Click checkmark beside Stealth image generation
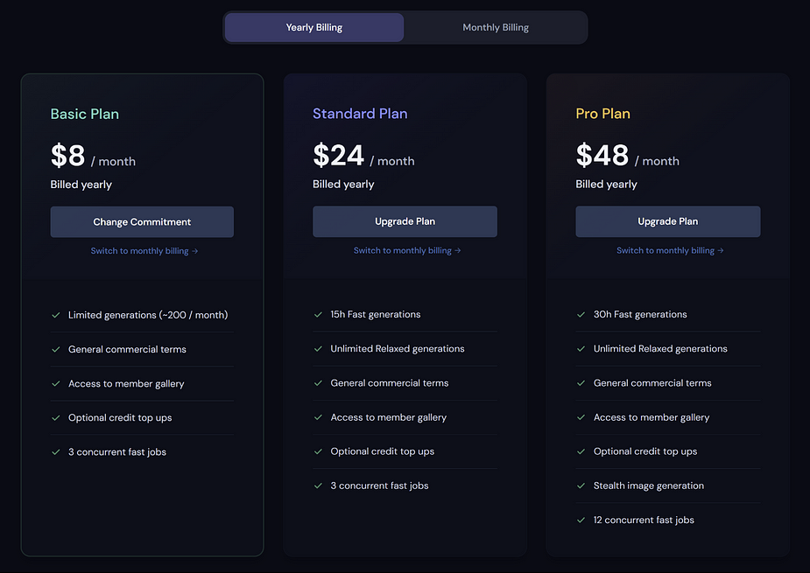Screen dimensions: 810x573 [581, 486]
